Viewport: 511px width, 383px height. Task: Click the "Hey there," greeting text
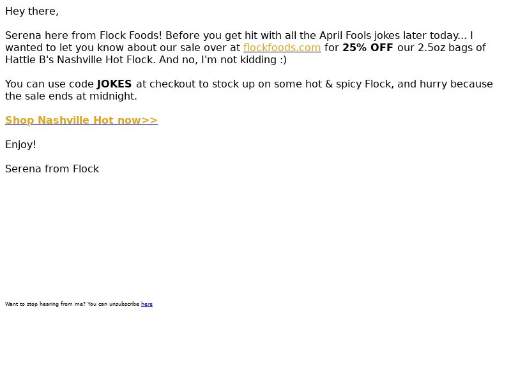pyautogui.click(x=32, y=11)
